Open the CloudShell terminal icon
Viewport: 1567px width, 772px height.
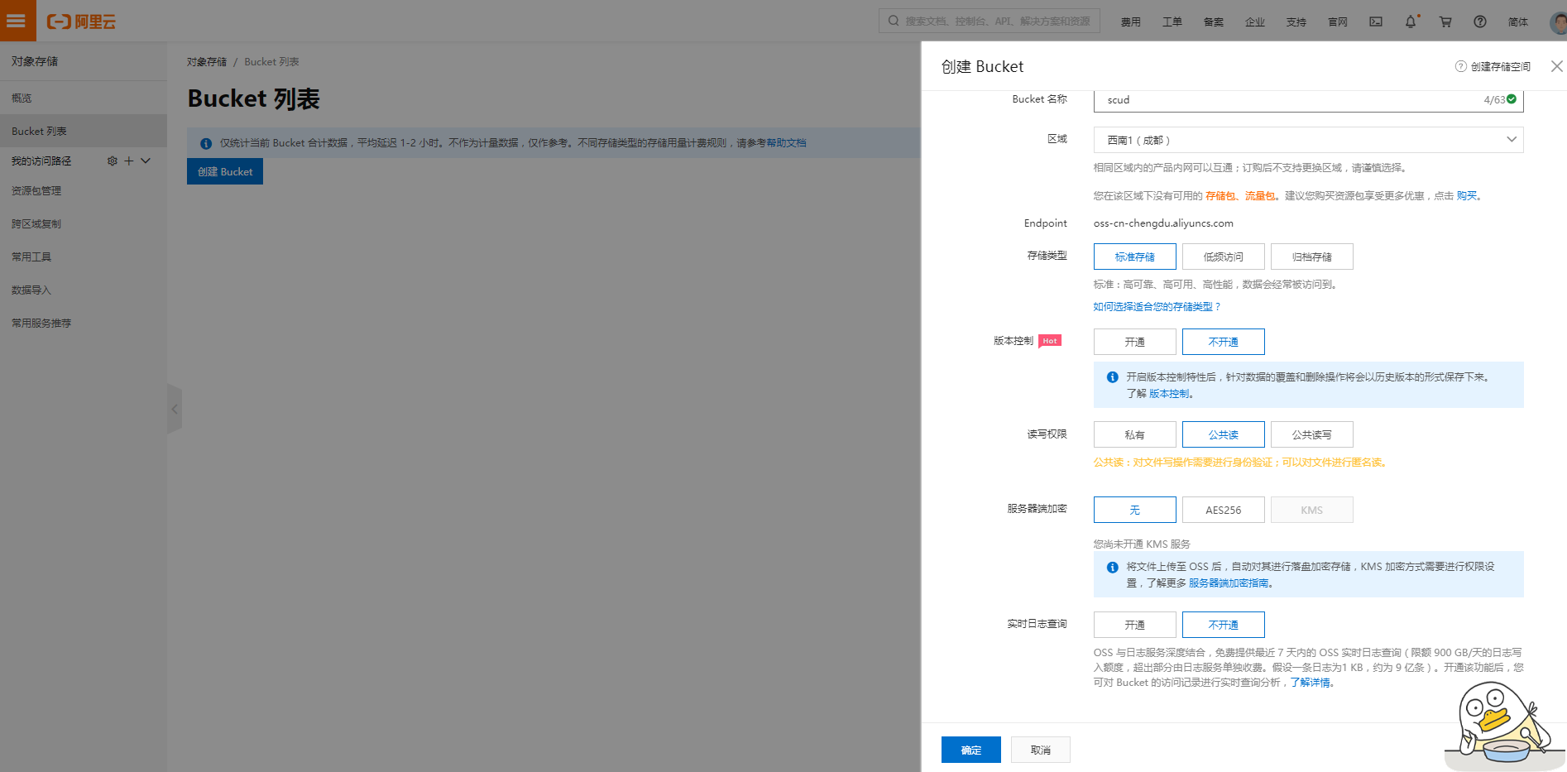tap(1376, 22)
